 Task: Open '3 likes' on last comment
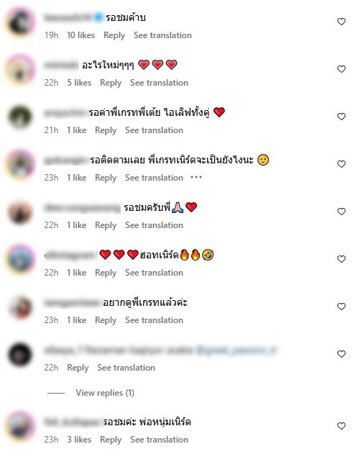(79, 440)
